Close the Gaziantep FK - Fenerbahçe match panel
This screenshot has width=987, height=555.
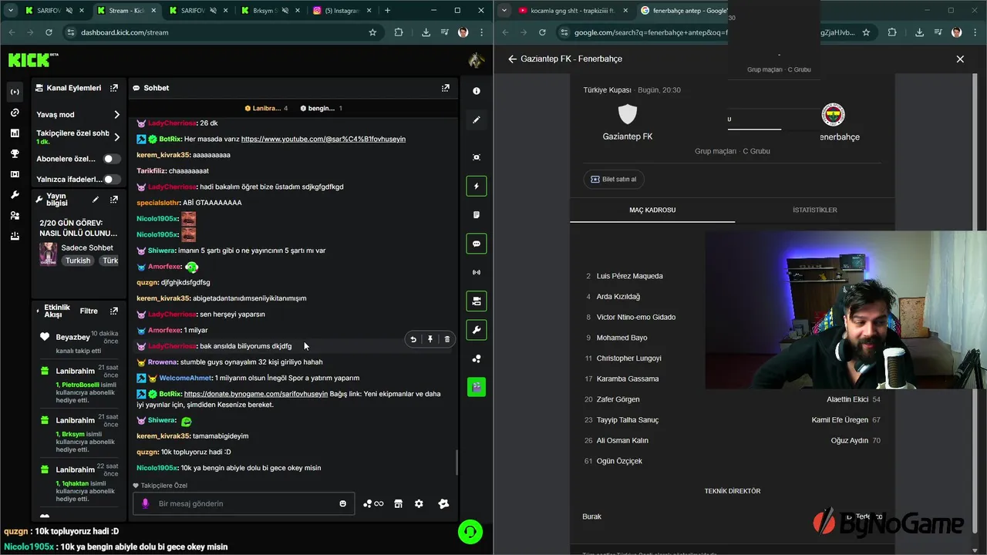tap(960, 59)
